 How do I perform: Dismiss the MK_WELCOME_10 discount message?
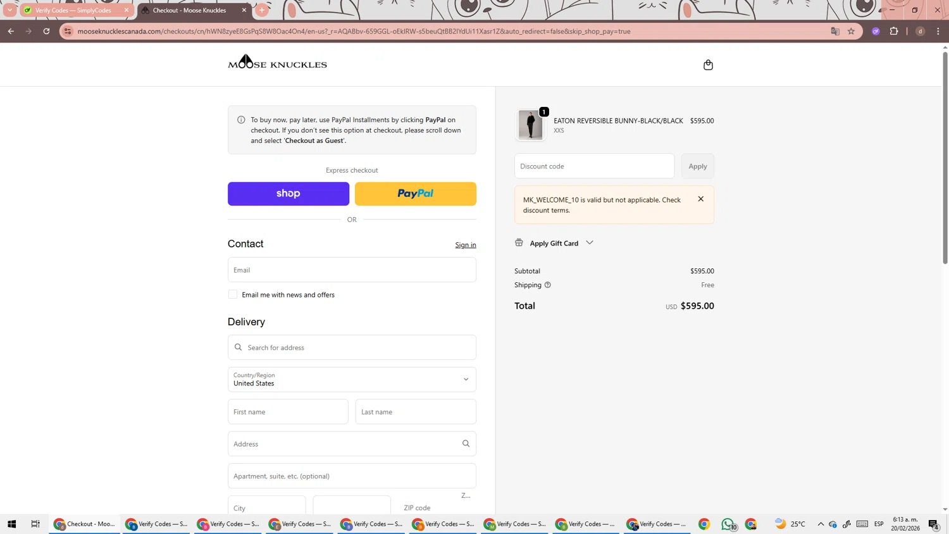pyautogui.click(x=700, y=199)
